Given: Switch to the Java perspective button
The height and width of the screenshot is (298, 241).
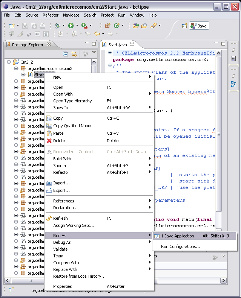Looking at the screenshot, I should click(x=199, y=26).
